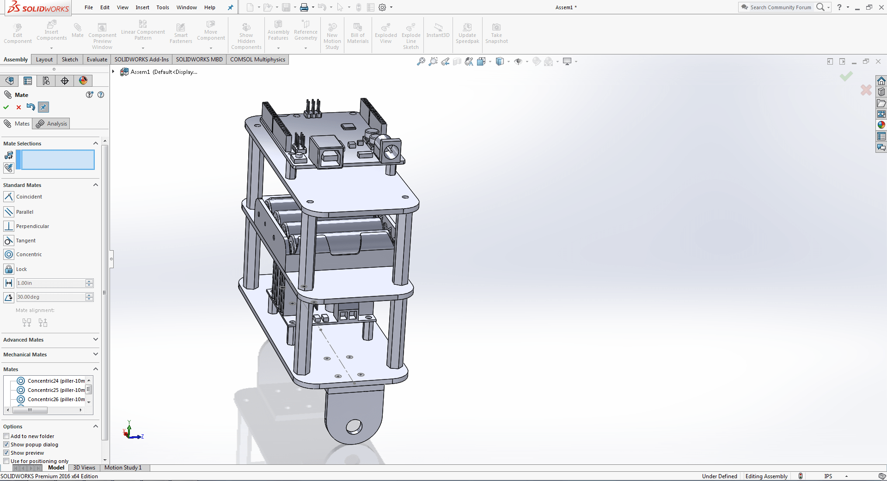Viewport: 887px width, 481px height.
Task: Choose the Parallel mate icon
Action: click(9, 212)
